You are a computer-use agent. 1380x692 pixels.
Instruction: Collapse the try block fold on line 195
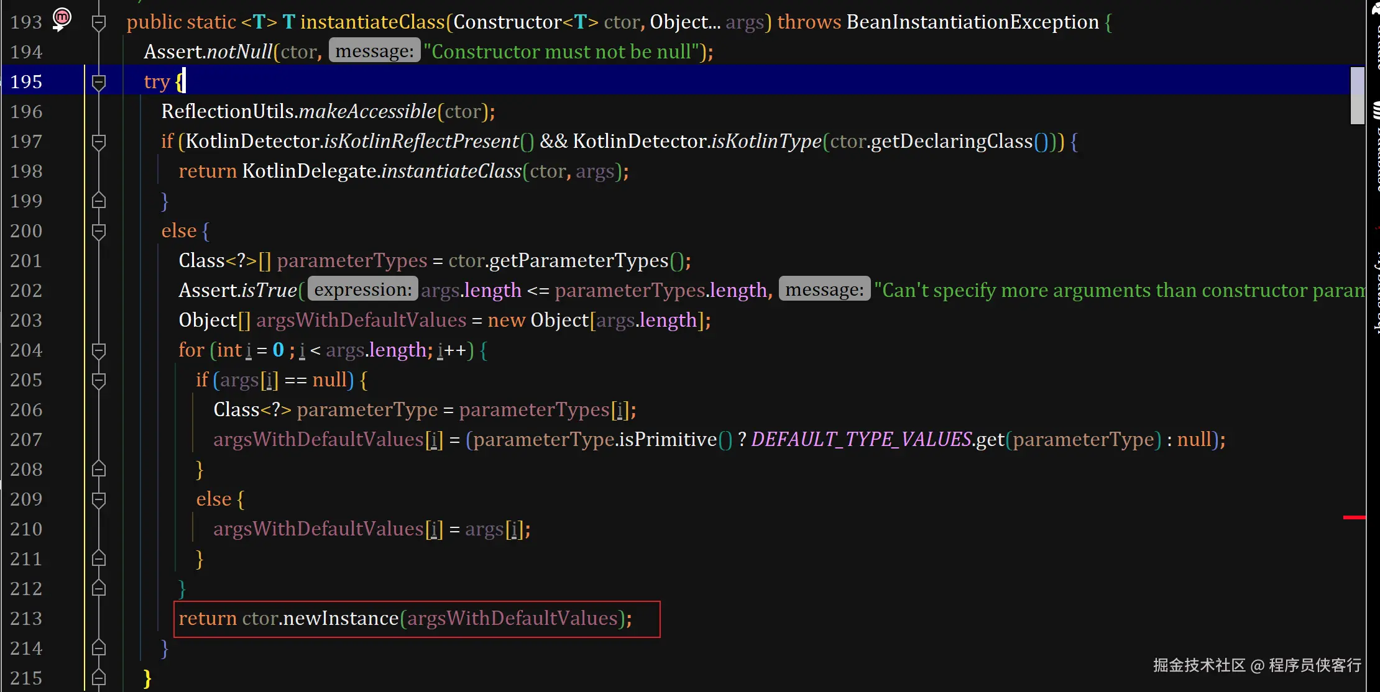(x=99, y=82)
